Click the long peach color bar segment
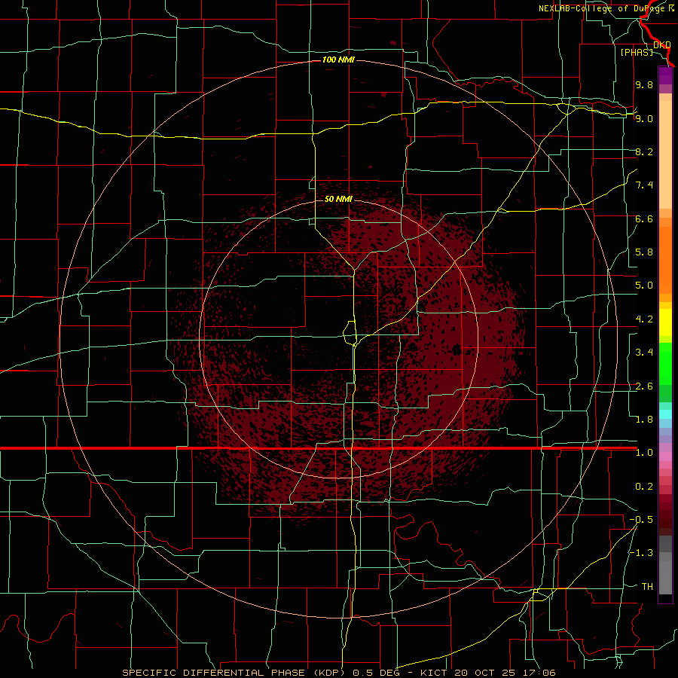Viewport: 678px width, 678px height. click(665, 154)
